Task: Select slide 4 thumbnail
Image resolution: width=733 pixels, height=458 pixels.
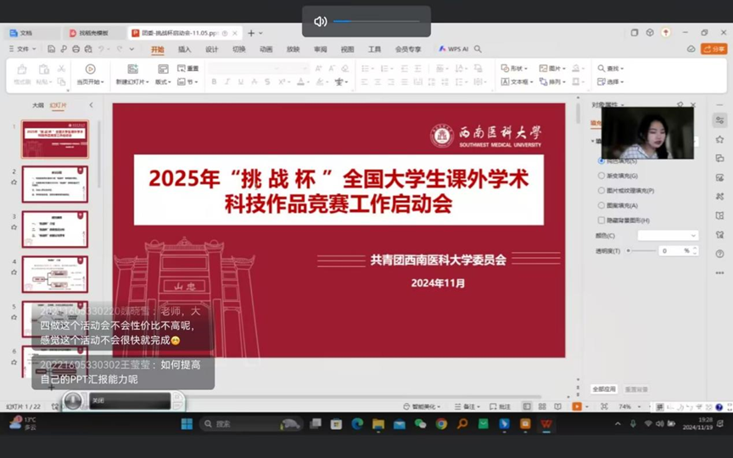Action: (x=54, y=274)
